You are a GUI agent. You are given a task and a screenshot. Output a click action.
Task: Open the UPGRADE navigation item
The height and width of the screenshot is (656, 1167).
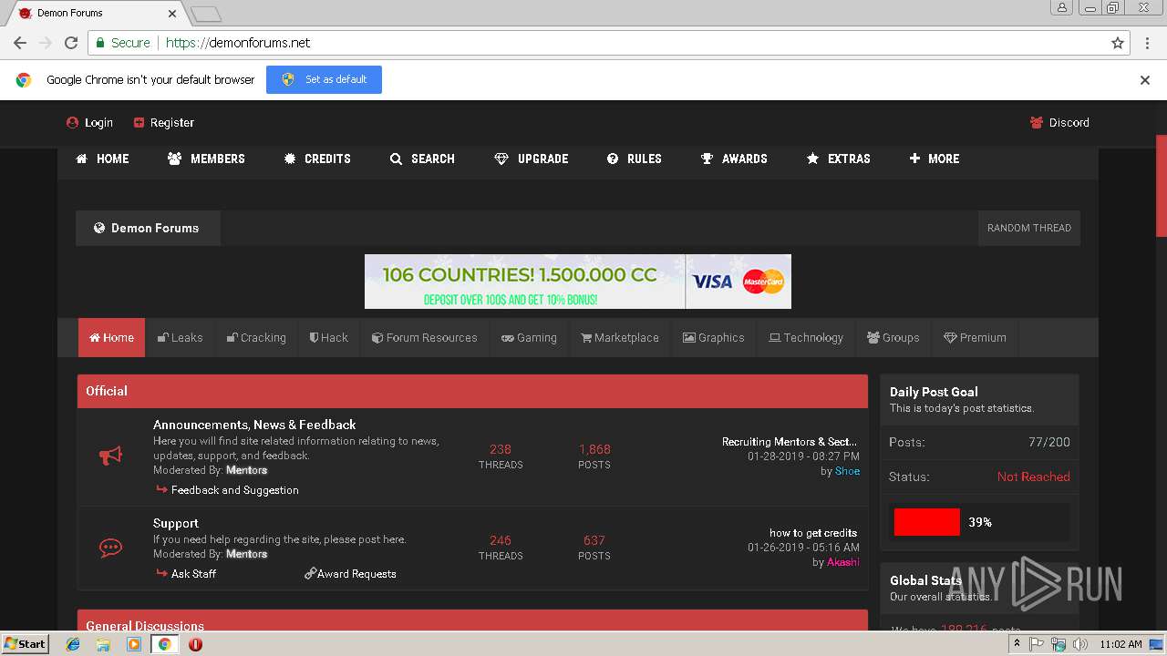[532, 159]
